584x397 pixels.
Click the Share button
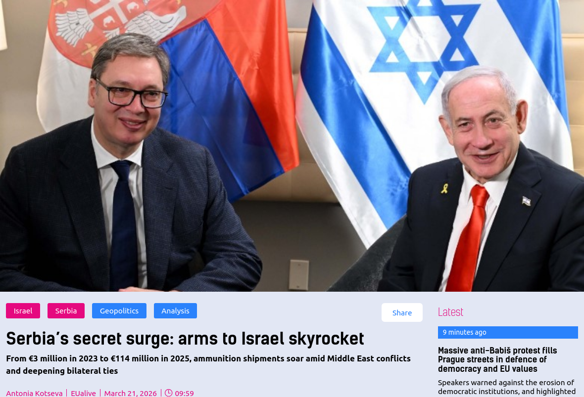click(x=402, y=312)
